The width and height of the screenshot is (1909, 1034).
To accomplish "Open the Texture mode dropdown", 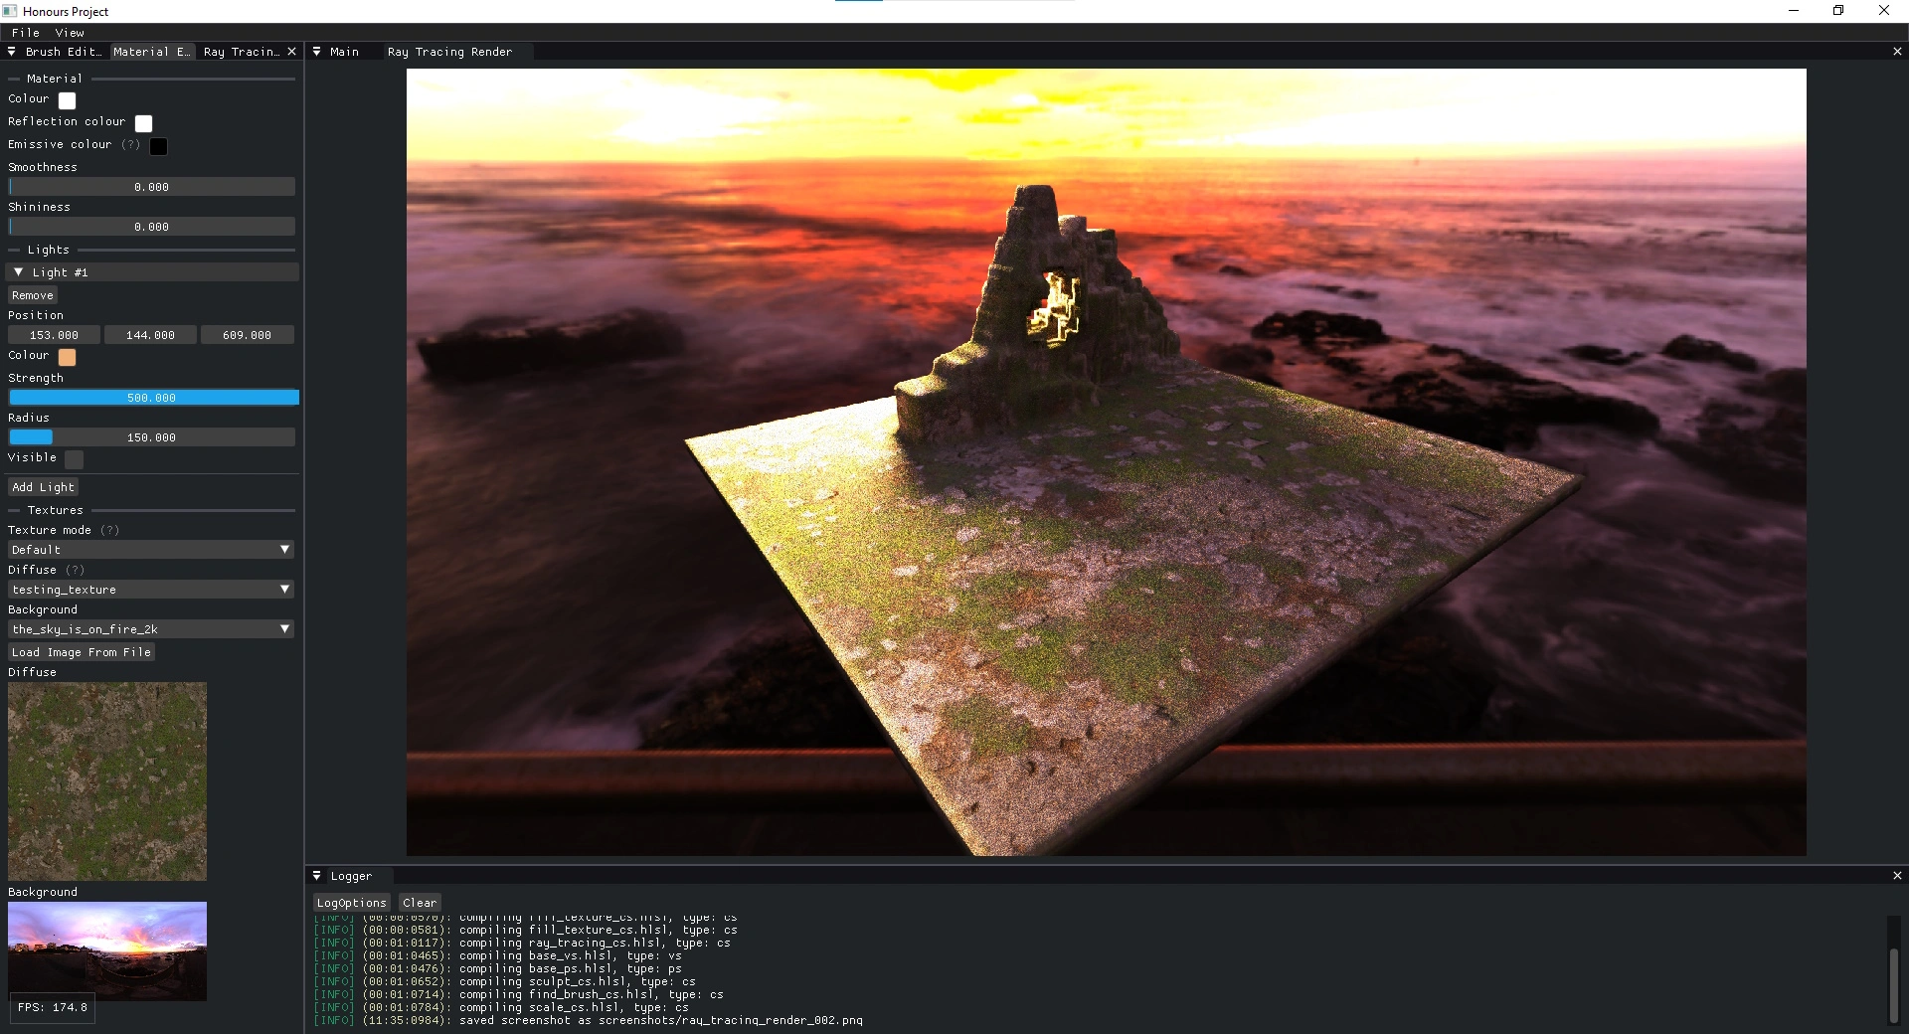I will (x=151, y=550).
